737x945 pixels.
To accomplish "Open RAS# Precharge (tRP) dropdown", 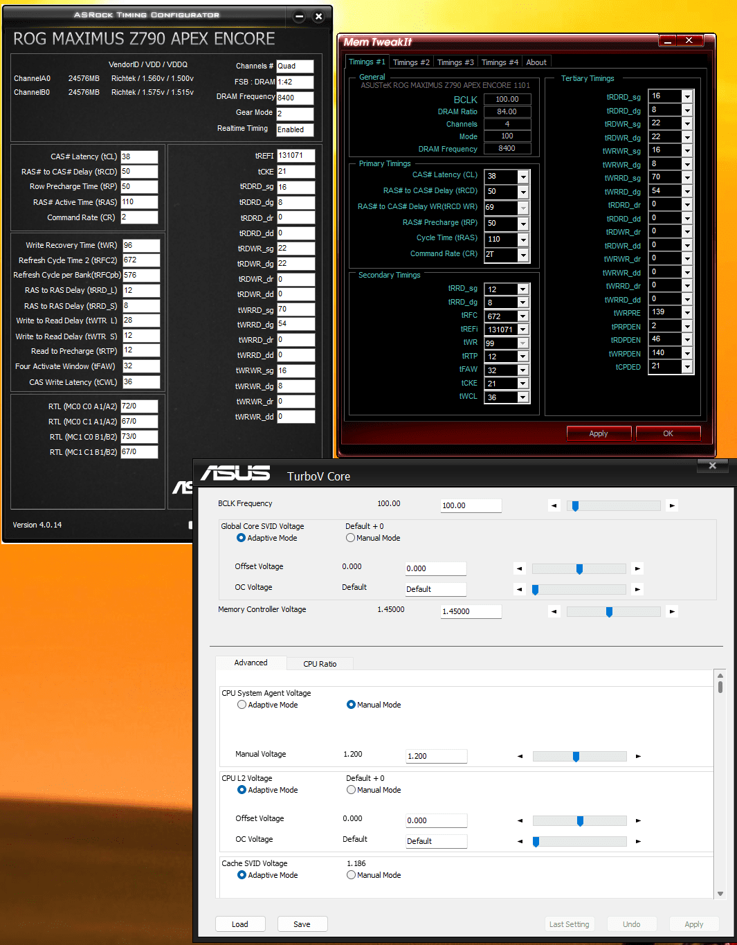I will point(523,224).
